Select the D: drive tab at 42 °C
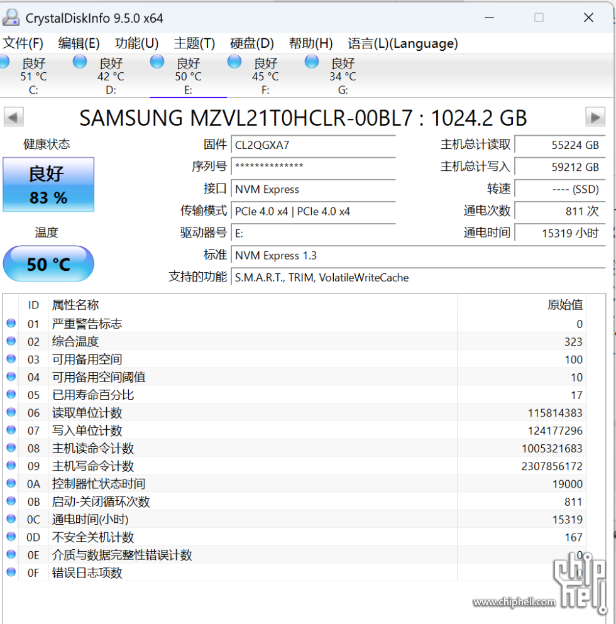Viewport: 616px width, 624px height. coord(111,75)
